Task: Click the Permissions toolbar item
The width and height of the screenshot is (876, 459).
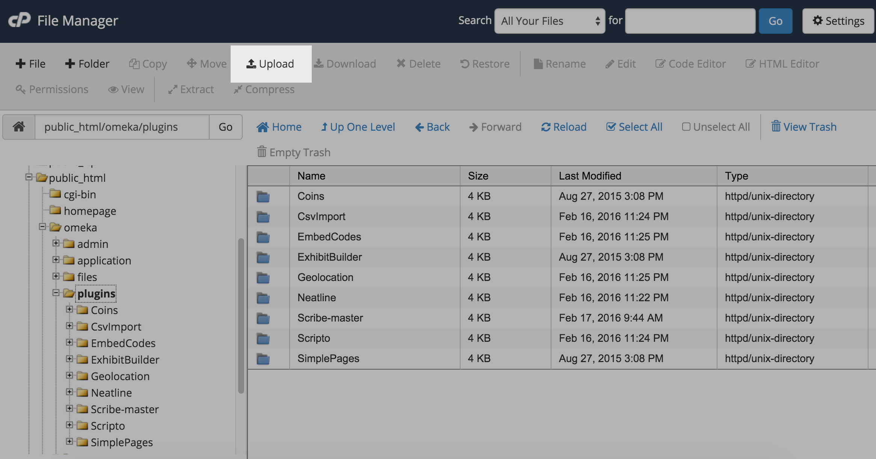Action: (52, 89)
